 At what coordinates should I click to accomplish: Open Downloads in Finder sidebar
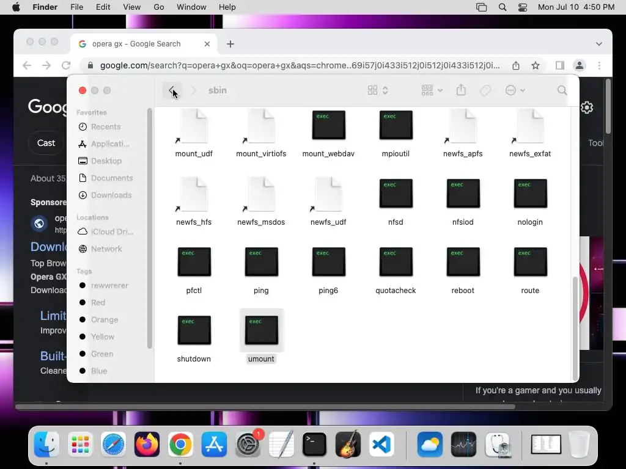coord(106,195)
